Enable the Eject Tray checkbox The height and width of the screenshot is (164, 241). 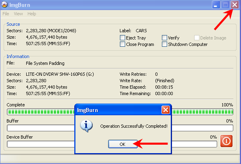(x=122, y=38)
